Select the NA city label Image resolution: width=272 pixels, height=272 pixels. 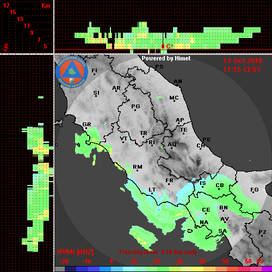coord(204,222)
